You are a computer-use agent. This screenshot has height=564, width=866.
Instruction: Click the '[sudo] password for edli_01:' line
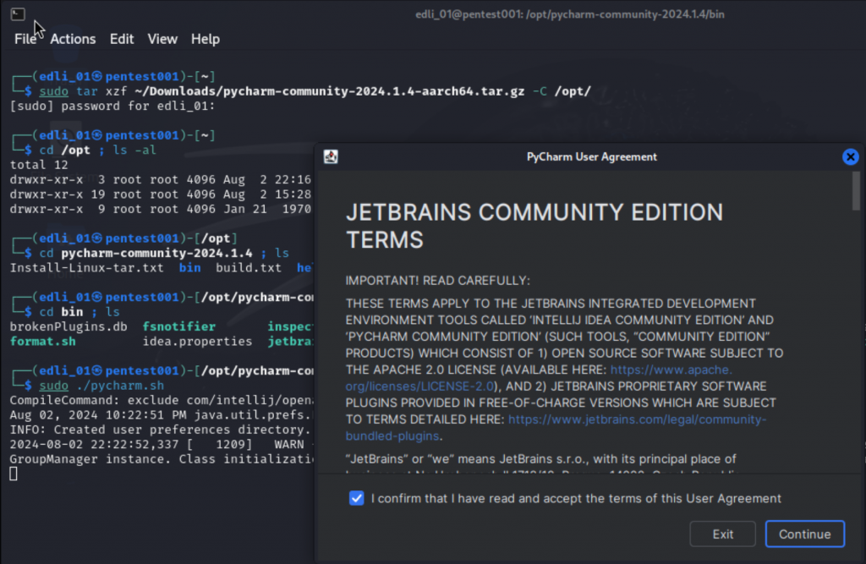click(x=112, y=106)
